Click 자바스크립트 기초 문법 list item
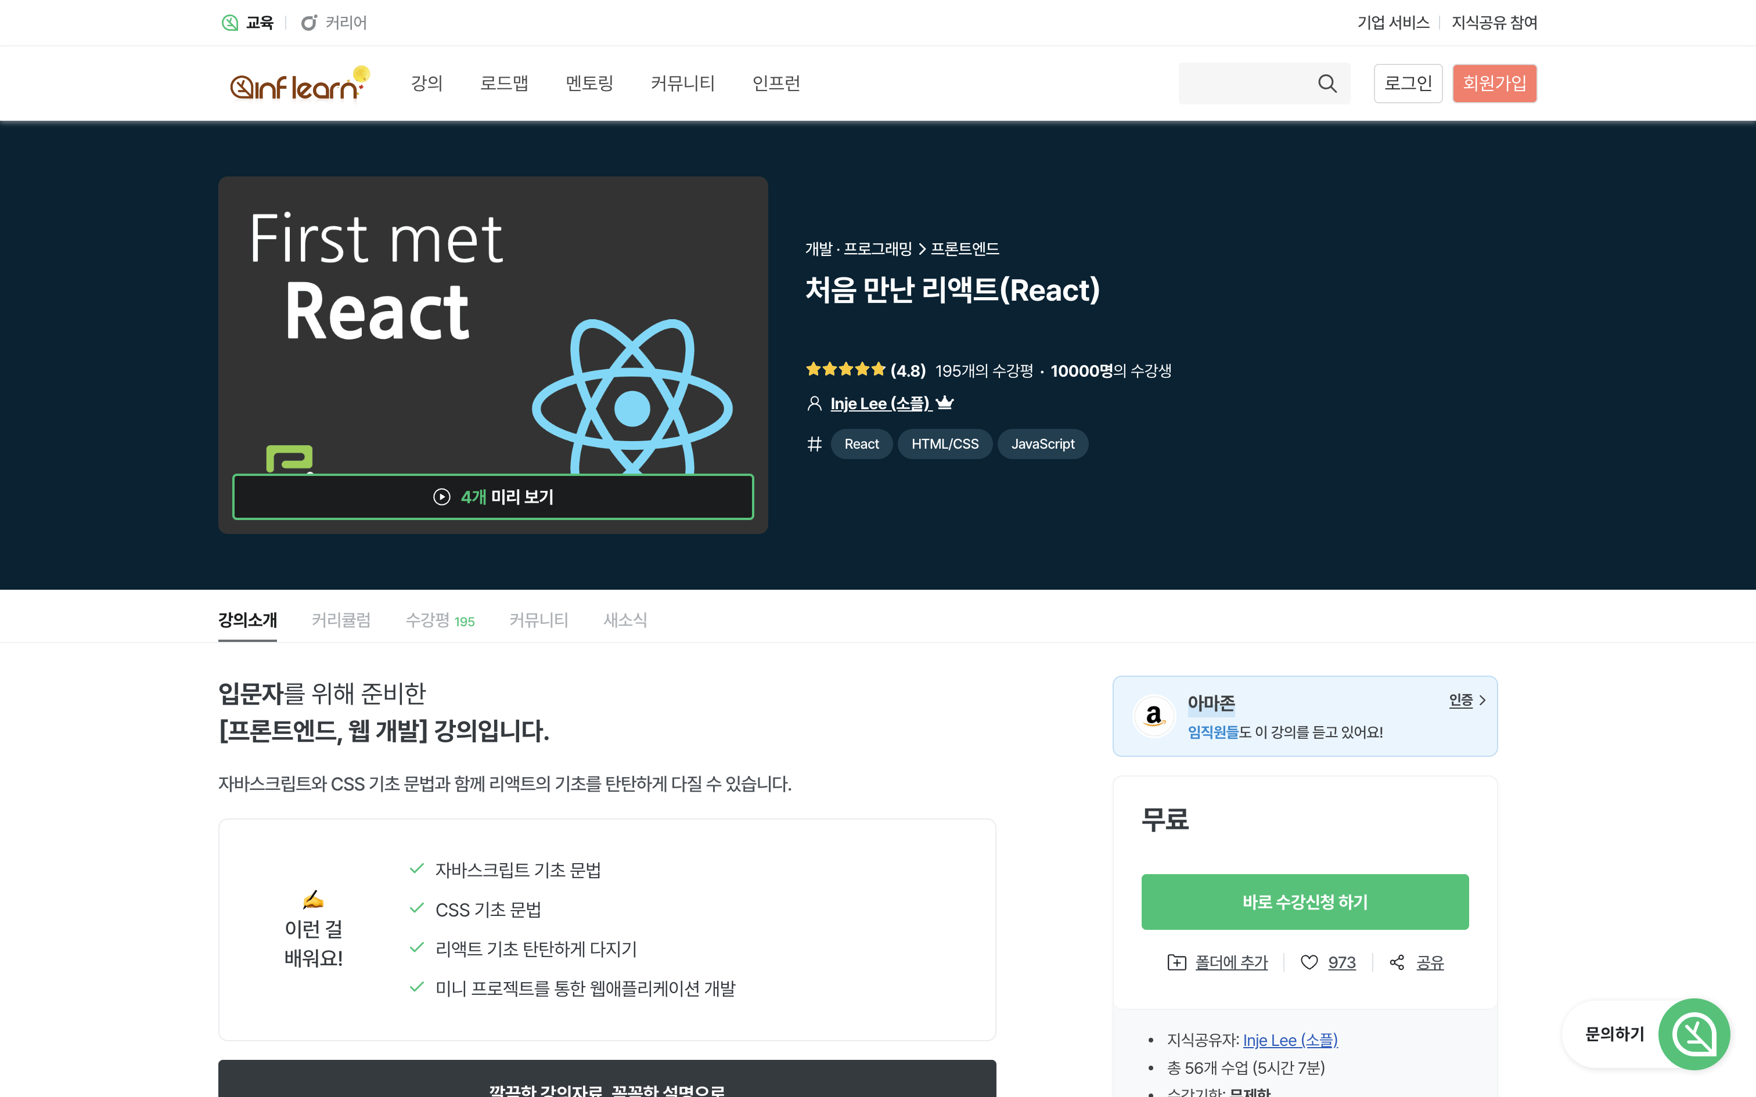Image resolution: width=1756 pixels, height=1097 pixels. coord(517,870)
